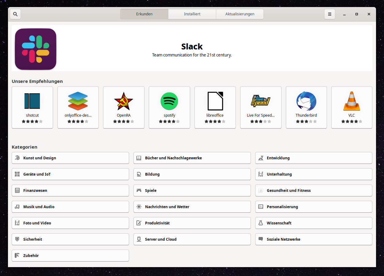The height and width of the screenshot is (276, 384).
Task: Open the Unterhaltung category
Action: point(314,174)
